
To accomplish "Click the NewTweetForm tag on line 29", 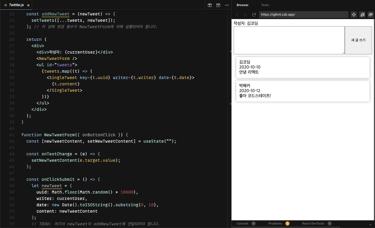I will point(54,59).
